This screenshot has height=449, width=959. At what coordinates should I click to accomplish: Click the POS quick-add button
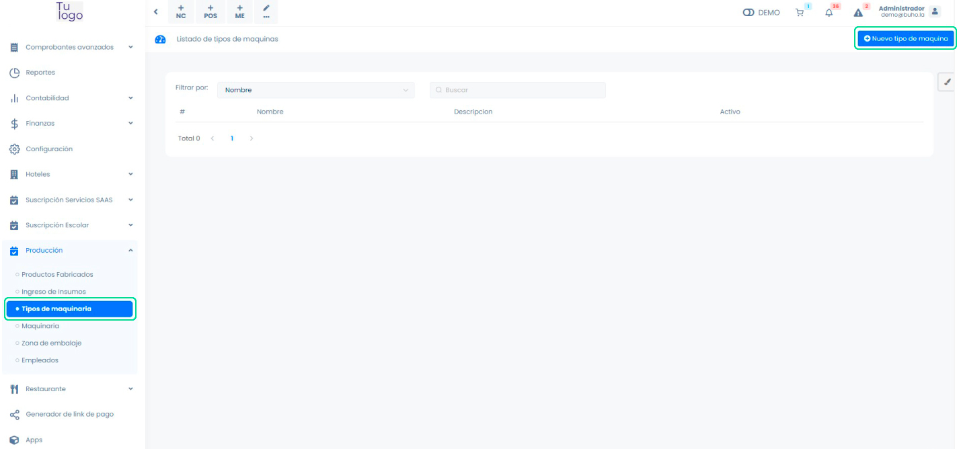point(210,12)
